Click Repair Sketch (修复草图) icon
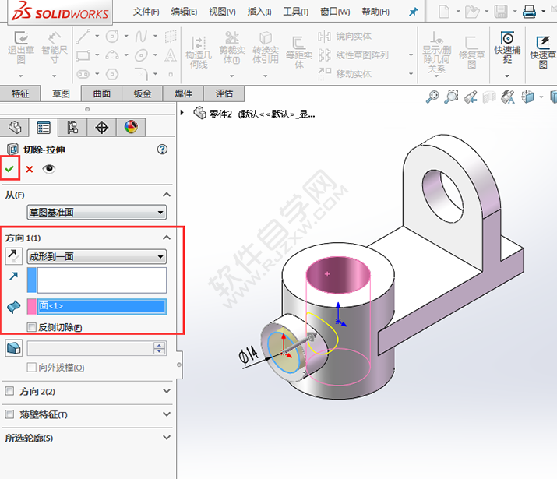Viewport: 557px width, 479px height. [471, 42]
